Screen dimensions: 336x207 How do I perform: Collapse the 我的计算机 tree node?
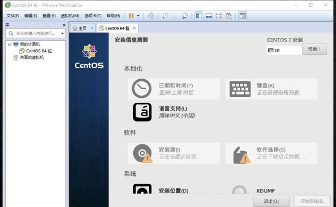click(10, 45)
